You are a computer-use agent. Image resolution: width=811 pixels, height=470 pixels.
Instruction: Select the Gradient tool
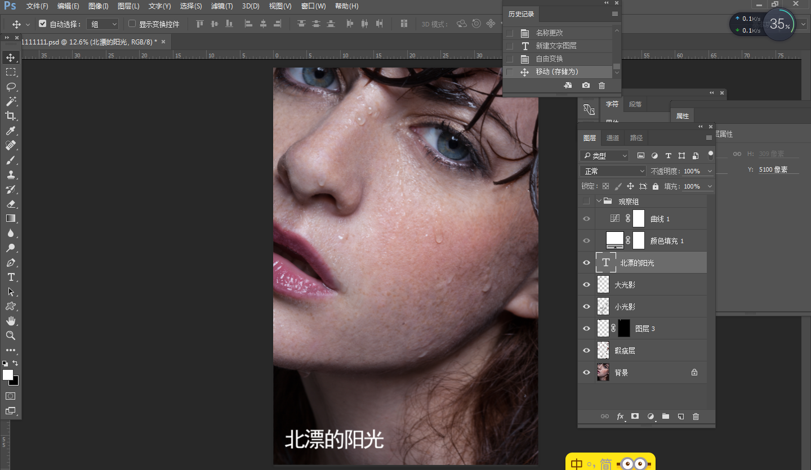[x=11, y=218]
